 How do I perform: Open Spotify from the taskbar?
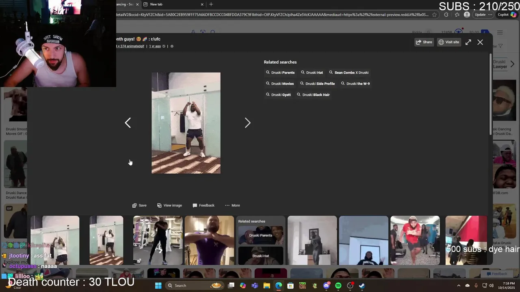pos(338,286)
